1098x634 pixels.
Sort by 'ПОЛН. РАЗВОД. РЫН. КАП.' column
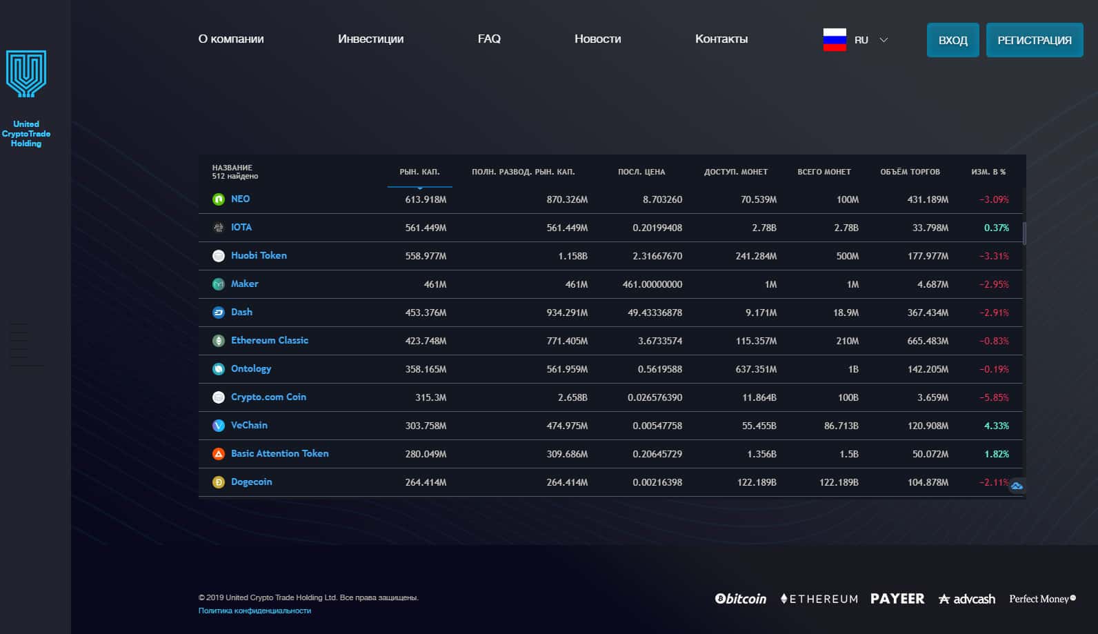523,172
